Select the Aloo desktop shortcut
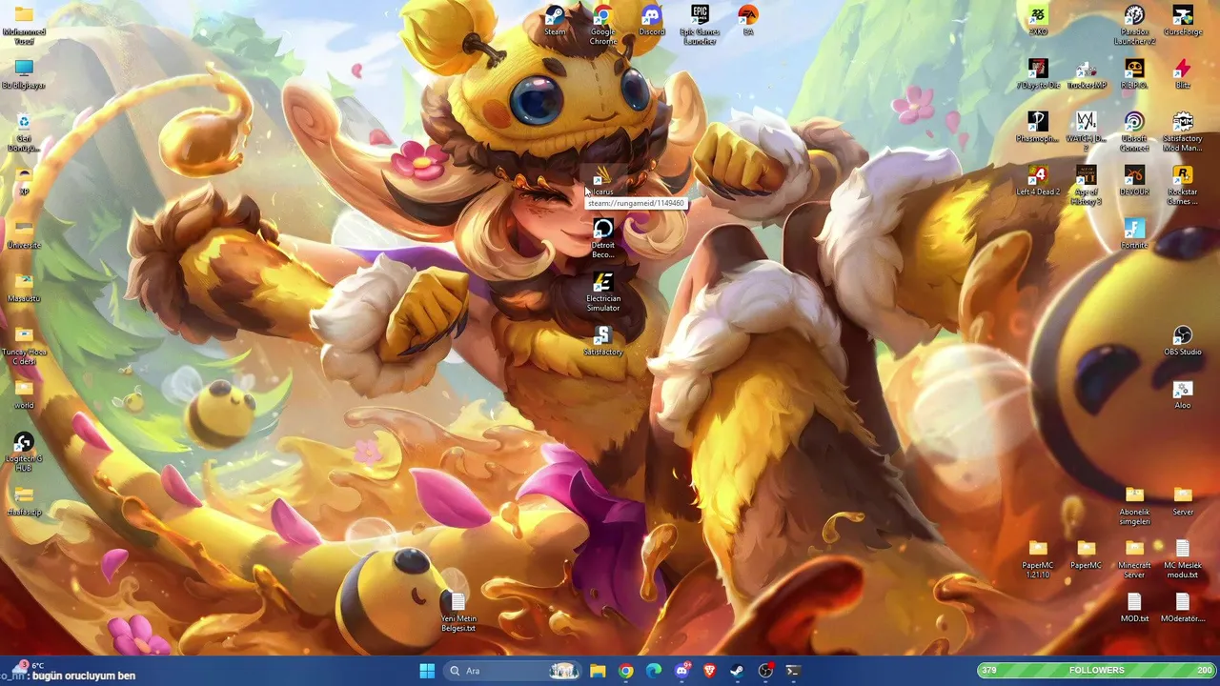The width and height of the screenshot is (1220, 686). 1183,394
